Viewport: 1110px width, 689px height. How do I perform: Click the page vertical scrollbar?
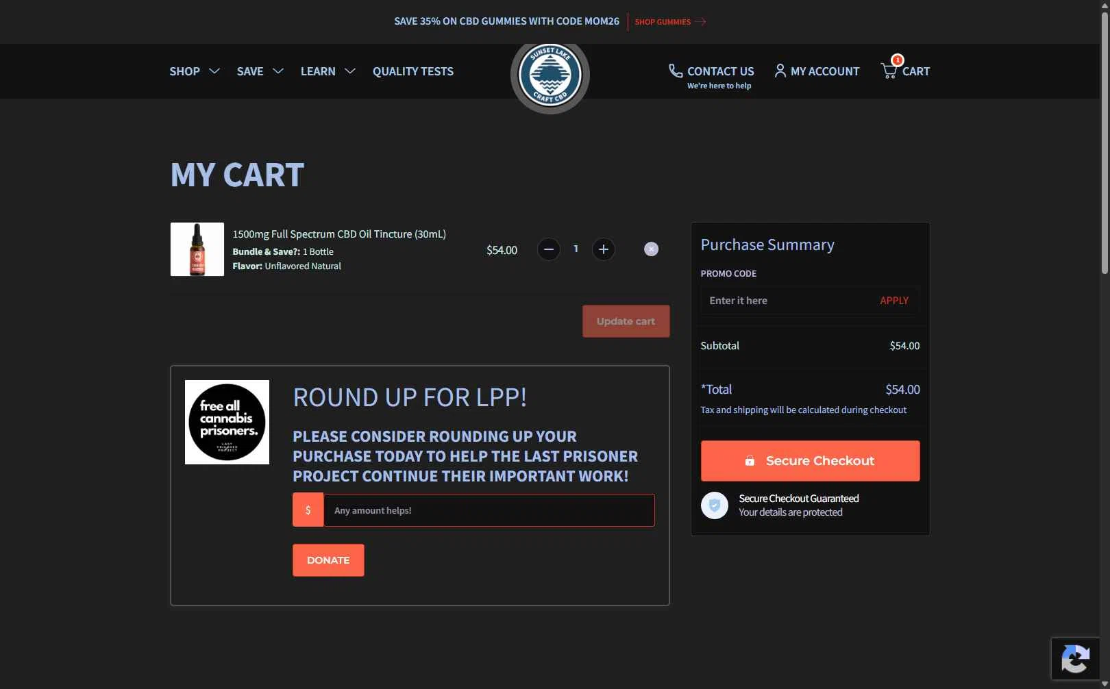tap(1105, 142)
